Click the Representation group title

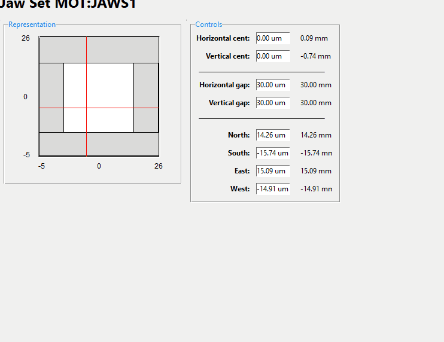click(32, 25)
